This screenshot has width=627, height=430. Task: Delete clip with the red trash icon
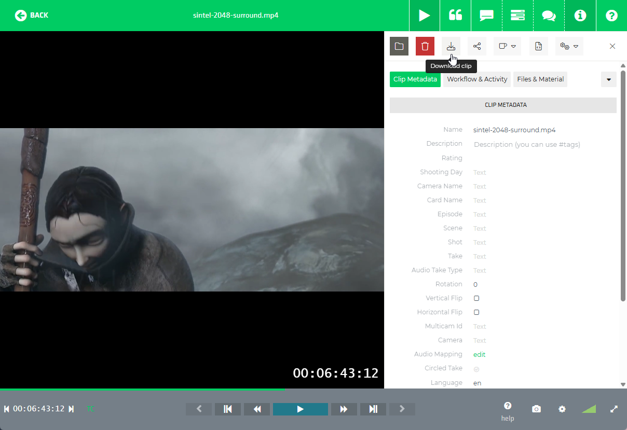[x=425, y=46]
